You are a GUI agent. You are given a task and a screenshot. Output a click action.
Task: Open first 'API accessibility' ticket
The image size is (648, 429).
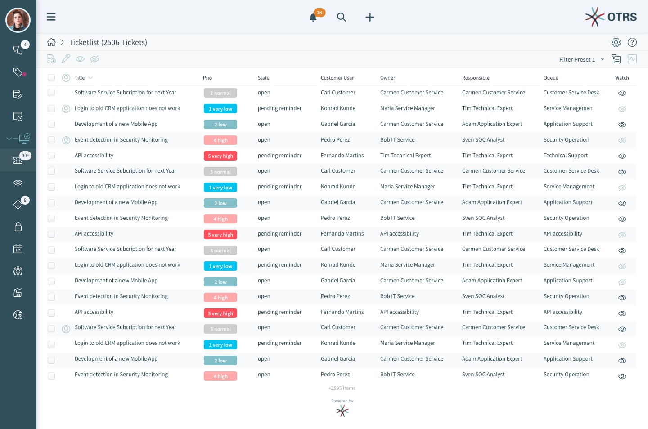click(x=94, y=156)
